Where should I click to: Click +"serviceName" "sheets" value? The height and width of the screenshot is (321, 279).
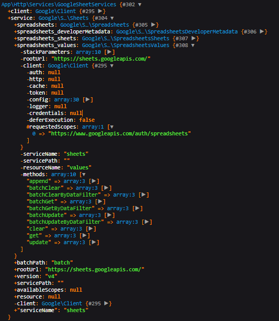click(76, 311)
